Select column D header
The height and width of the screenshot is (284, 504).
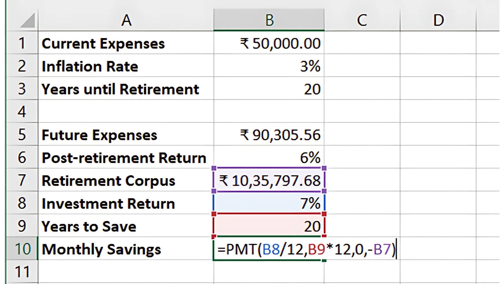click(x=438, y=20)
